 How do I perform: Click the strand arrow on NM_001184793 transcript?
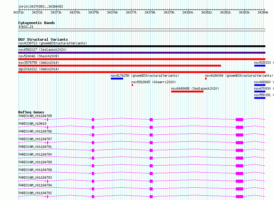click(x=46, y=181)
